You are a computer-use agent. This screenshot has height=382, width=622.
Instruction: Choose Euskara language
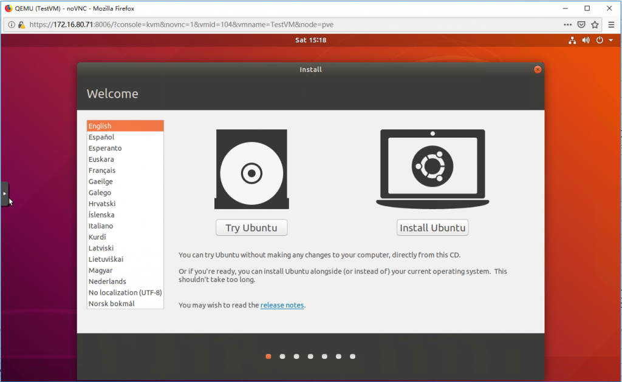pos(125,159)
